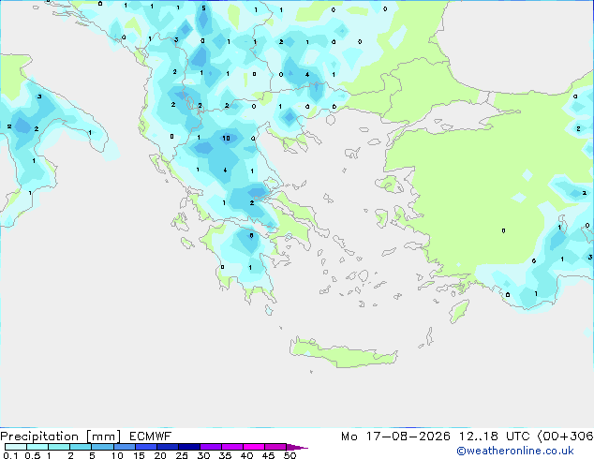Click the '(00+306' forecast offset text
The image size is (594, 459).
565,437
